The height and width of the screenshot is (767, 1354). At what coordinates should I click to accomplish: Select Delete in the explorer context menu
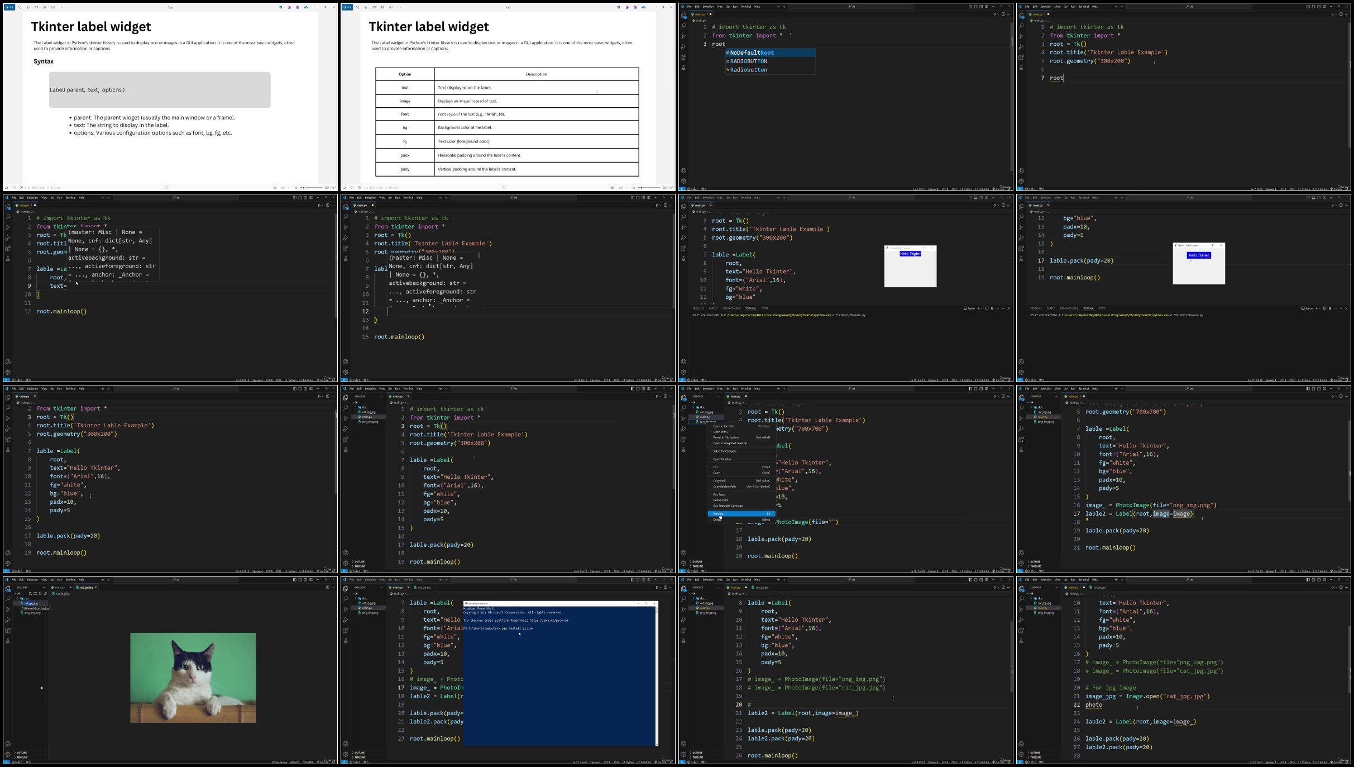pyautogui.click(x=741, y=520)
